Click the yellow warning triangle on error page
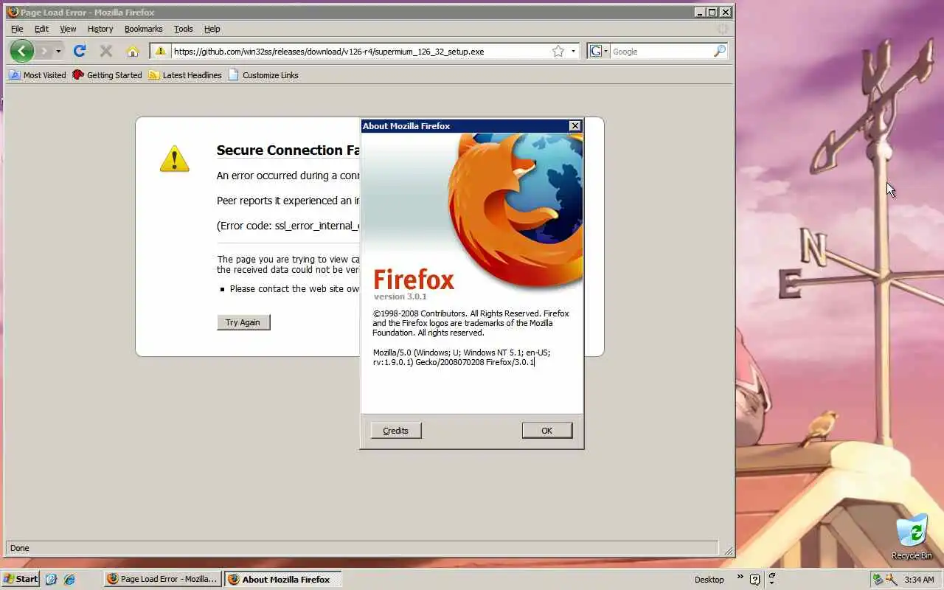 [175, 159]
